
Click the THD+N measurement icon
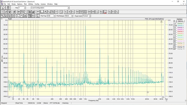click(81, 12)
